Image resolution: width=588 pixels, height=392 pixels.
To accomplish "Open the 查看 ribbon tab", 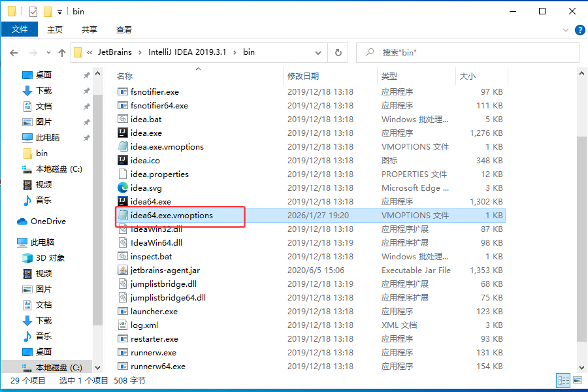I will click(124, 30).
